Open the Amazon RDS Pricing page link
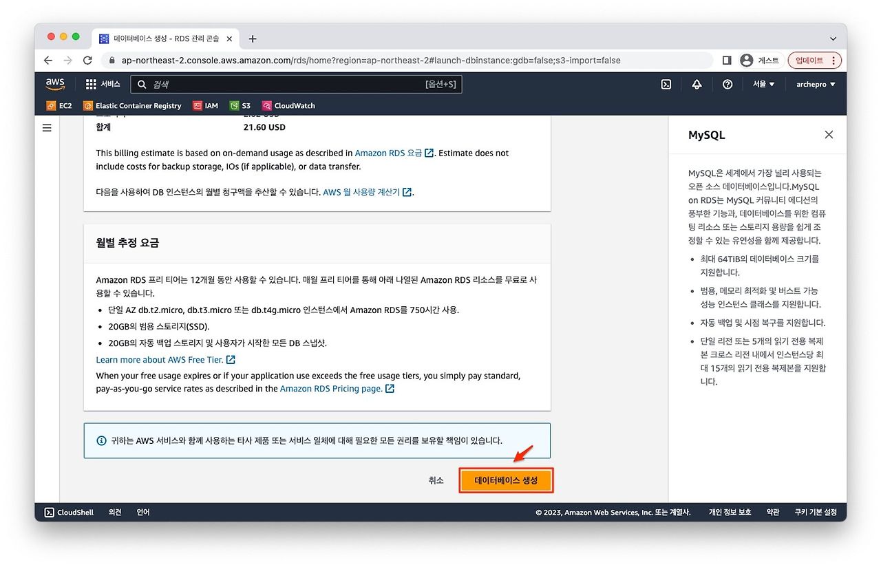Screen dimensions: 881x567 337,389
